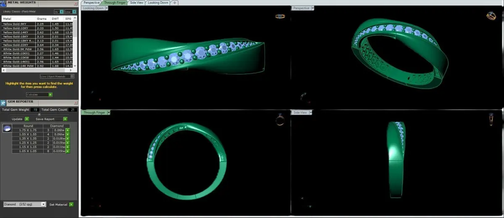Click the Total Gem Weight value field

(x=35, y=110)
